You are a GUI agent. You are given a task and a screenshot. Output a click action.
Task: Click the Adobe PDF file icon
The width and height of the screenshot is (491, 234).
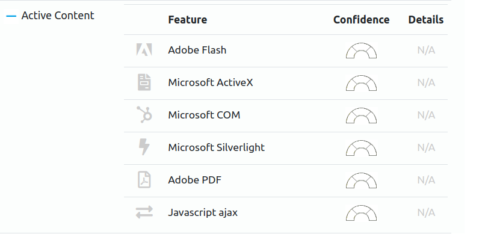pyautogui.click(x=144, y=180)
